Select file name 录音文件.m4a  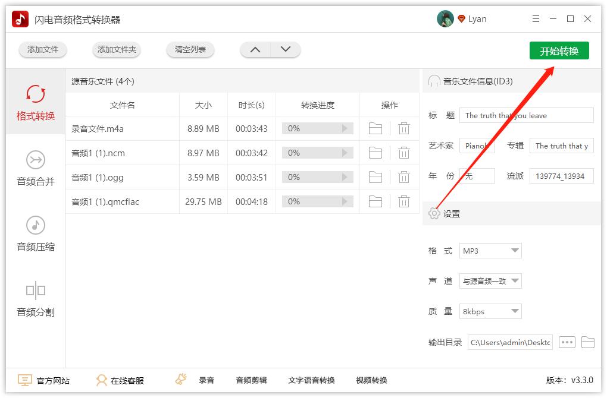click(x=98, y=129)
